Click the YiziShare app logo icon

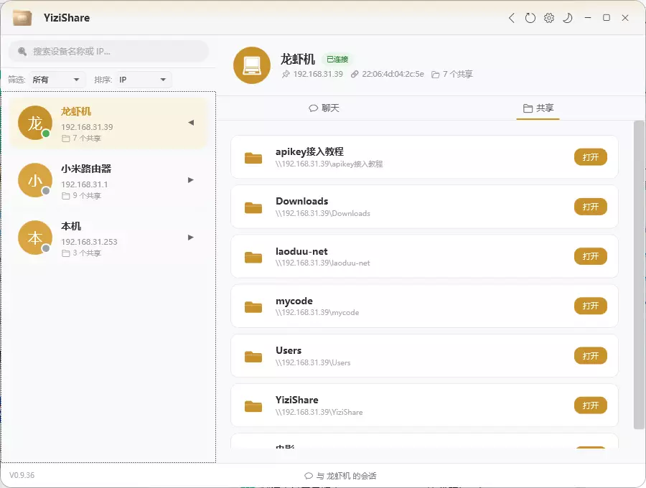click(x=22, y=18)
